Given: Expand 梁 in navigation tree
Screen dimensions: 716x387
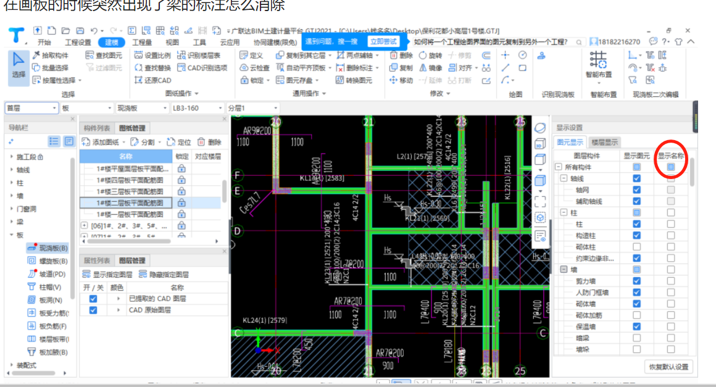Looking at the screenshot, I should [11, 222].
